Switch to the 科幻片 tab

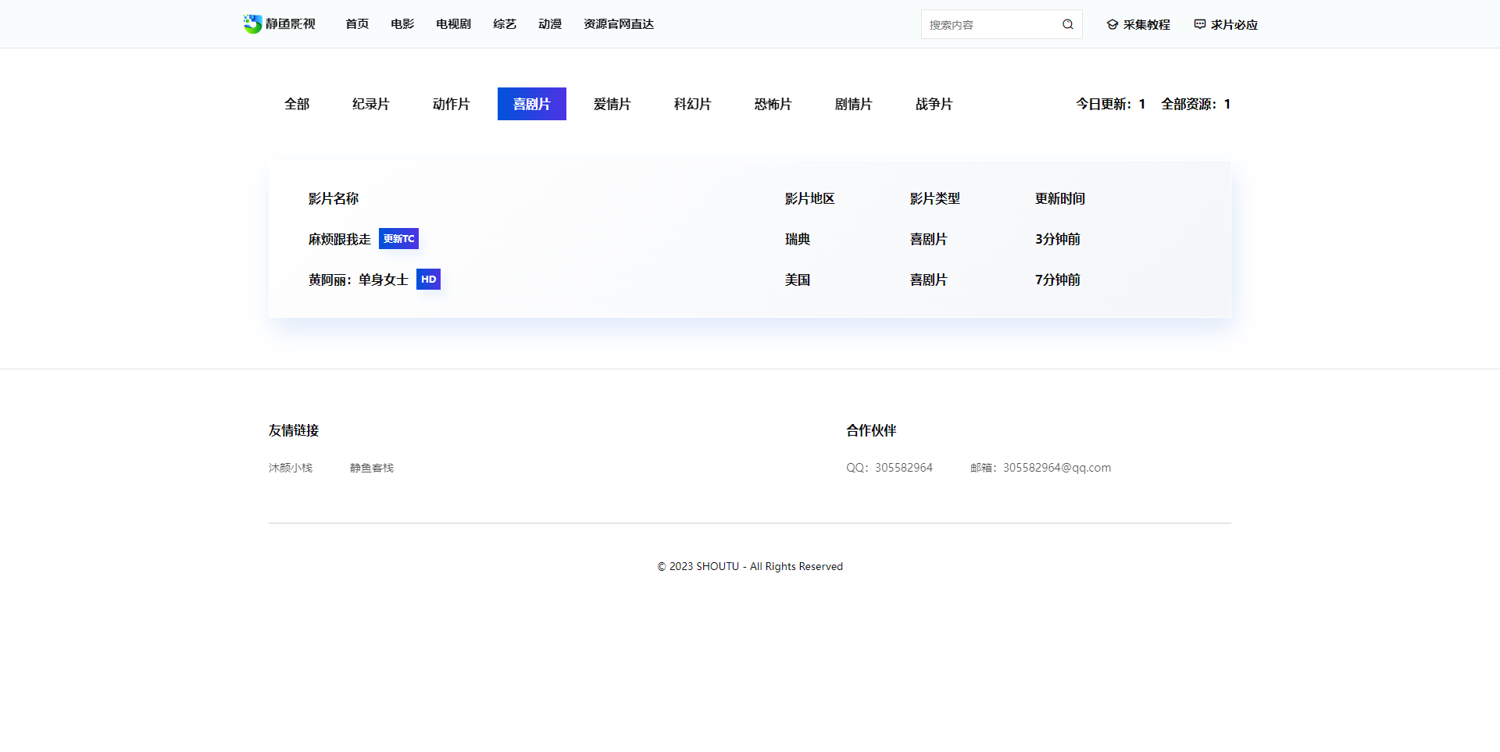(692, 104)
